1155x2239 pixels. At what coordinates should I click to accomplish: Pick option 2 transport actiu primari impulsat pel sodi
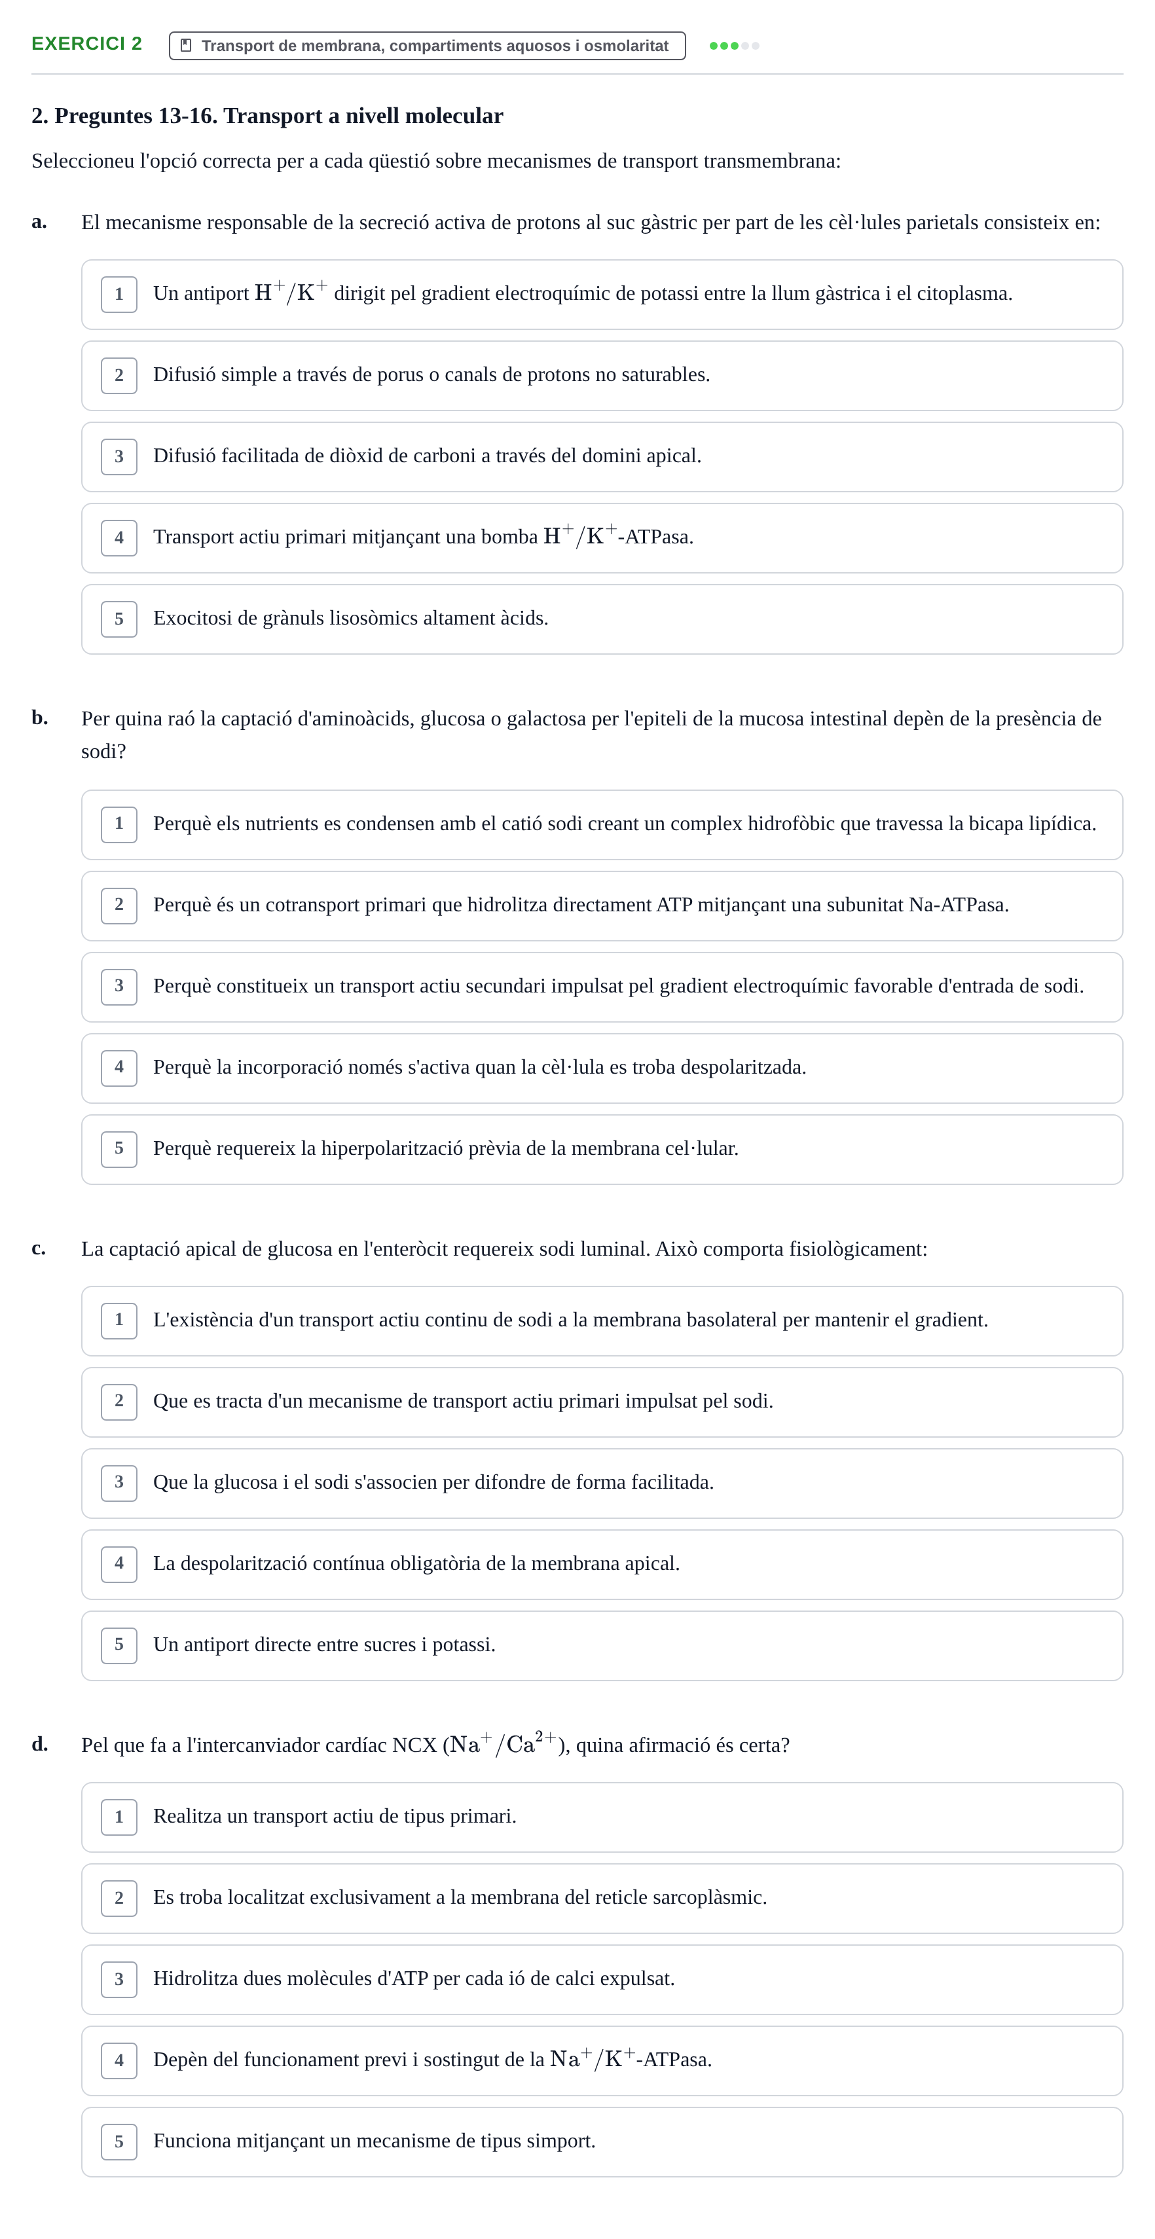tap(602, 1402)
